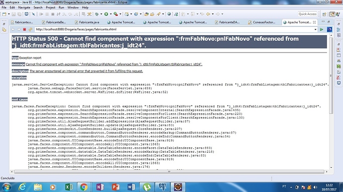
Task: Click the Debug bug toolbar icon
Action: (97, 14)
